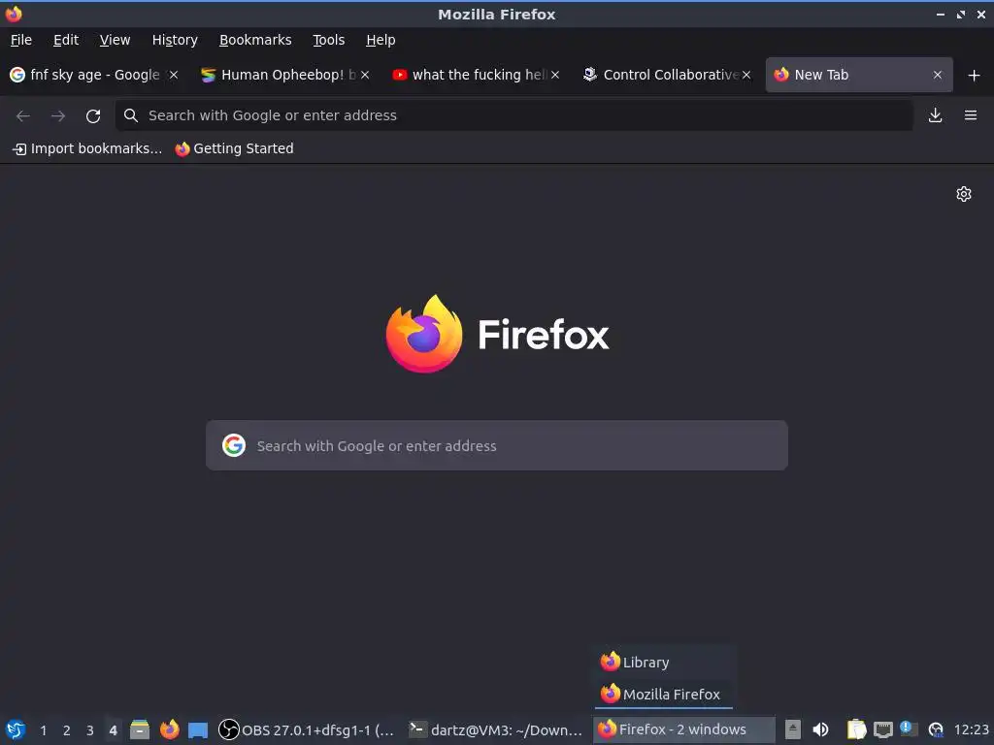Open the File menu
Image resolution: width=994 pixels, height=745 pixels.
(21, 40)
